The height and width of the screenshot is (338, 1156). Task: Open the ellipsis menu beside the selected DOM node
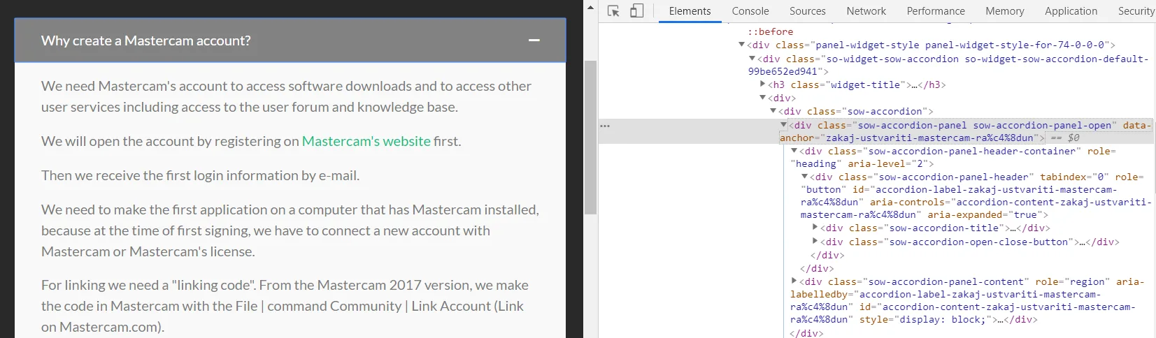pyautogui.click(x=605, y=126)
